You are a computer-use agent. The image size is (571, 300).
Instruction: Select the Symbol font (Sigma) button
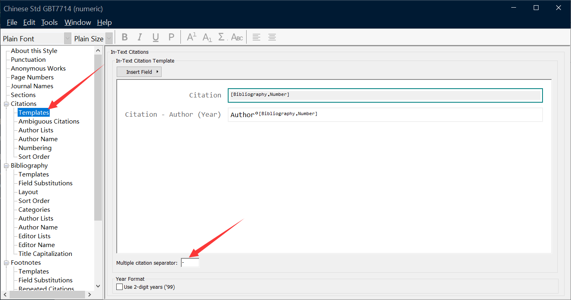coord(222,37)
